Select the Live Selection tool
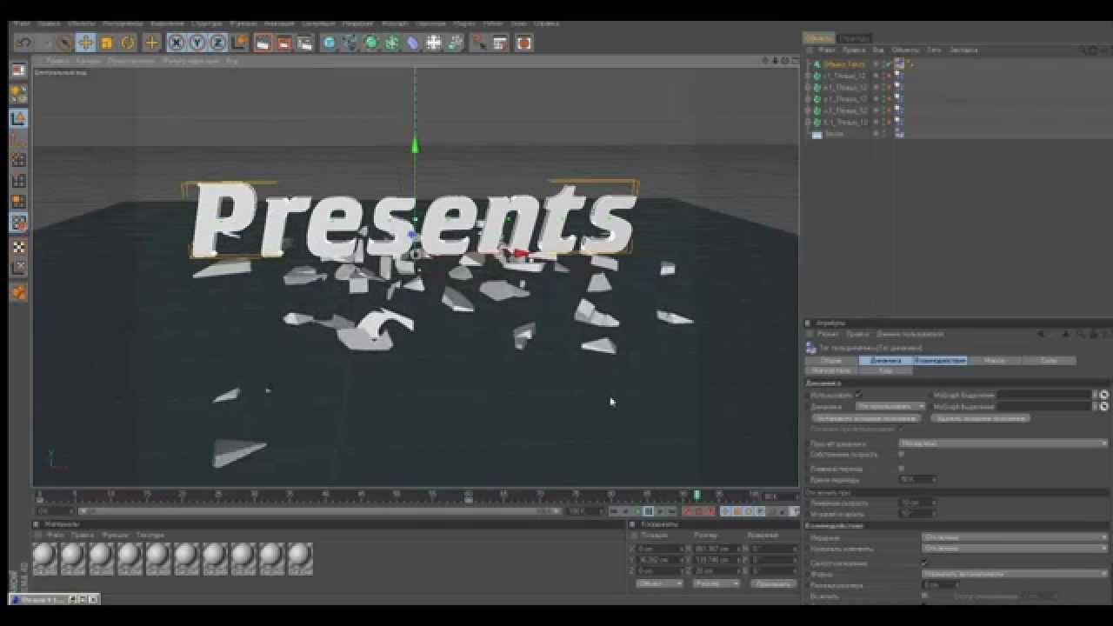Viewport: 1113px width, 626px height. 64,43
